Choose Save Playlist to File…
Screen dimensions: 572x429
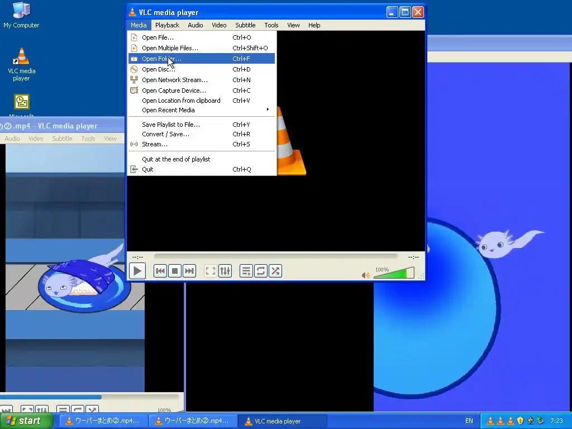[x=202, y=125]
